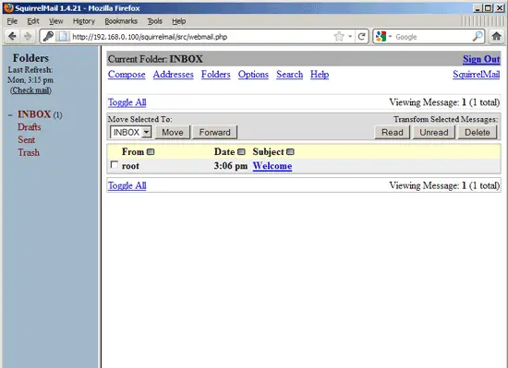Open the View menu
Image resolution: width=508 pixels, height=368 pixels.
[56, 21]
